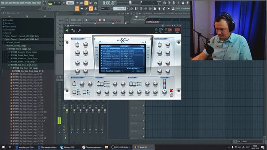Image resolution: width=267 pixels, height=150 pixels.
Task: Open Plugin database tab icon in Browser
Action: [45, 16]
